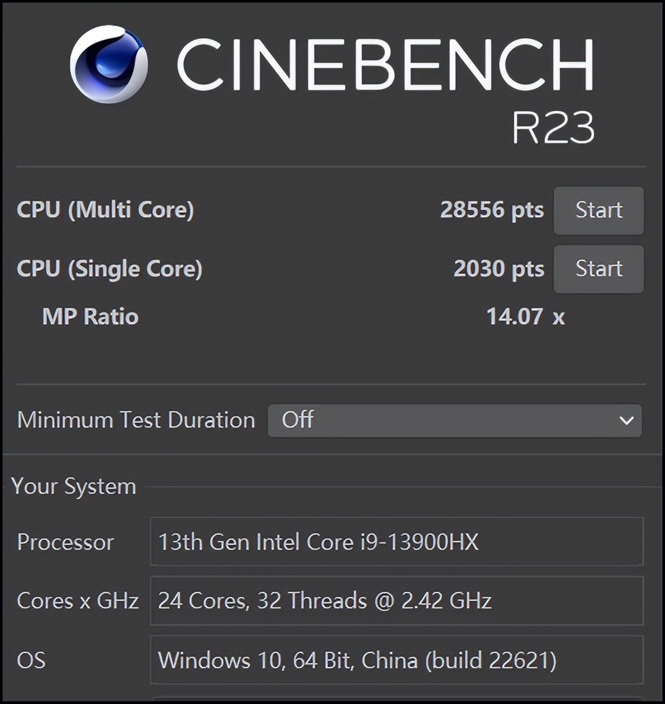Click the MP Ratio label

[90, 316]
